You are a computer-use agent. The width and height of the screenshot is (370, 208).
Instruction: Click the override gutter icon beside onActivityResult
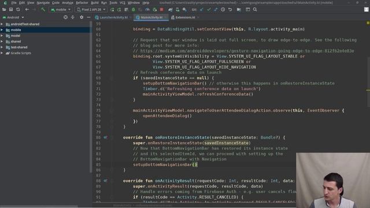coord(105,181)
